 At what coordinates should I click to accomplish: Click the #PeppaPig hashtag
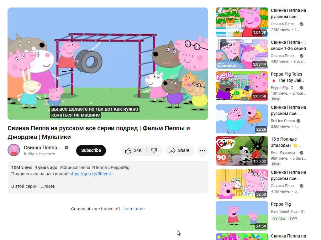119,167
